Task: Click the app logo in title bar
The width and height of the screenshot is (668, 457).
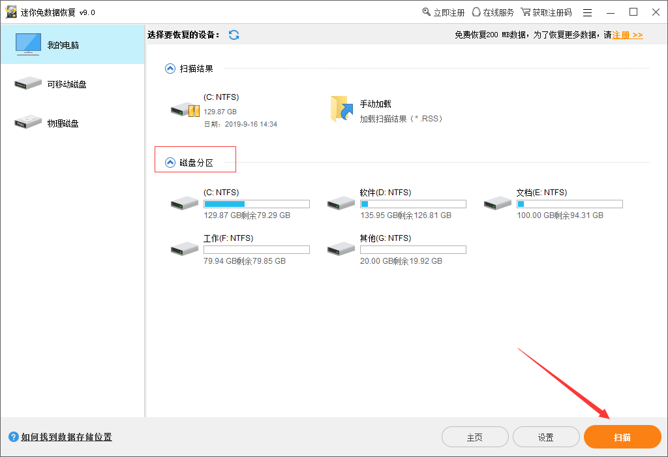Action: (11, 12)
